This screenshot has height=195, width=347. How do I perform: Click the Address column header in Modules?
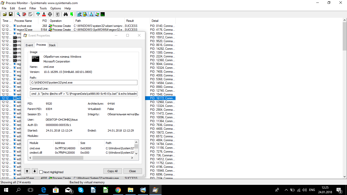tap(66, 143)
